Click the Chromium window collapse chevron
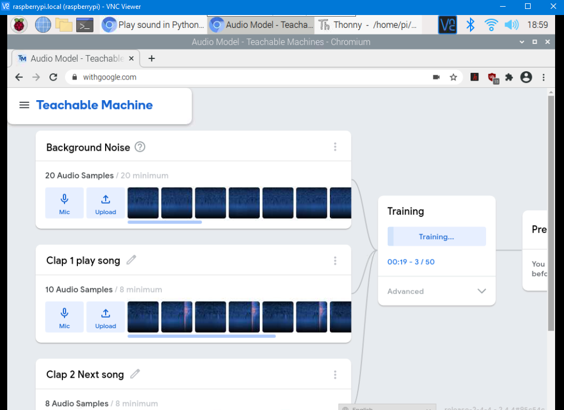564x410 pixels. coord(522,42)
